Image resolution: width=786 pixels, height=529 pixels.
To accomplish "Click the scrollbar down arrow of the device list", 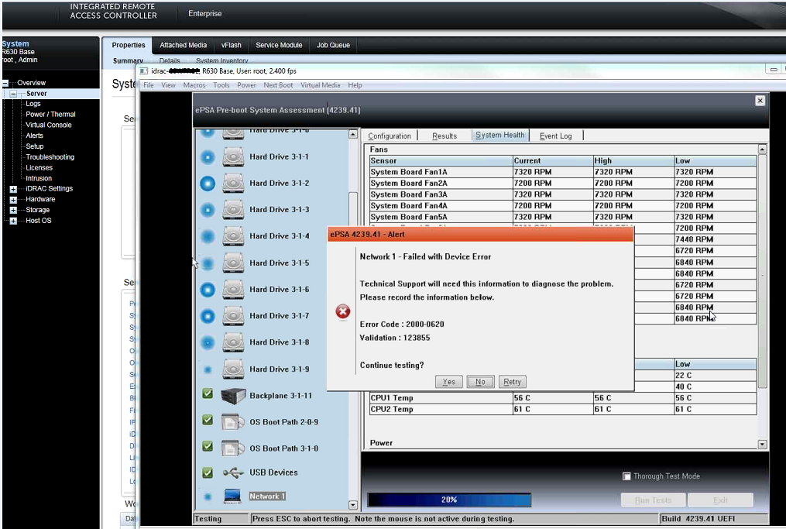I will (353, 503).
